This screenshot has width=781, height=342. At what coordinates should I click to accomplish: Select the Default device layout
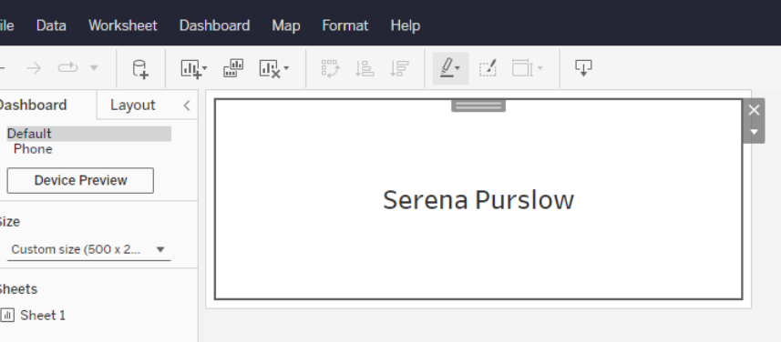click(89, 134)
